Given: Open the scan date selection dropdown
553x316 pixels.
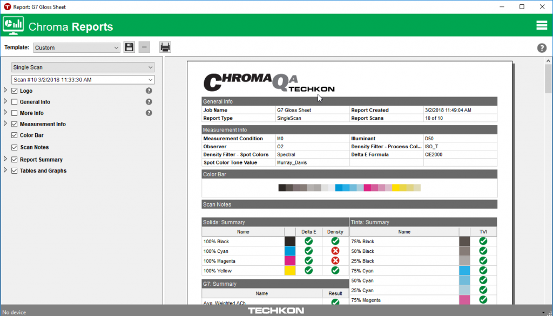Looking at the screenshot, I should (83, 80).
